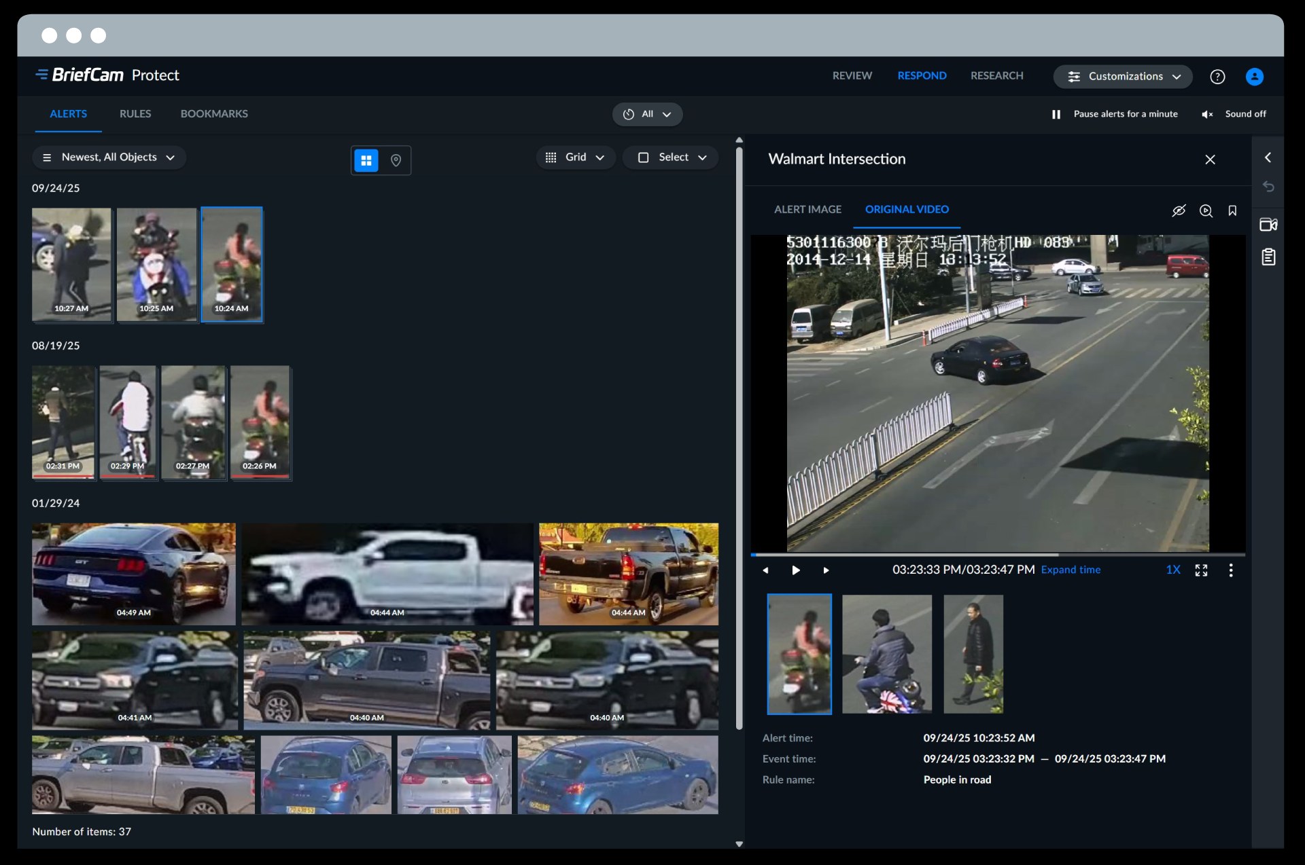Image resolution: width=1305 pixels, height=865 pixels.
Task: Switch to map location view
Action: [x=396, y=160]
